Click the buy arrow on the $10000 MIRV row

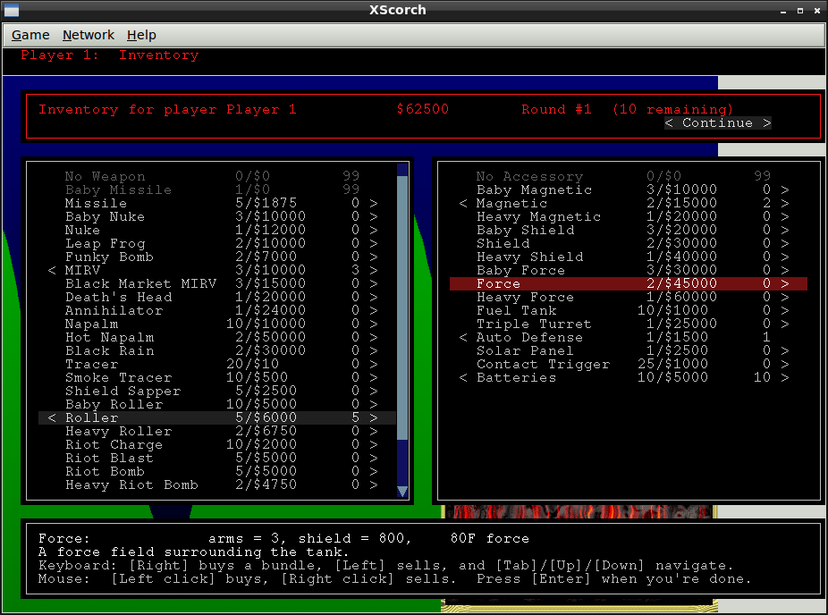tap(374, 270)
